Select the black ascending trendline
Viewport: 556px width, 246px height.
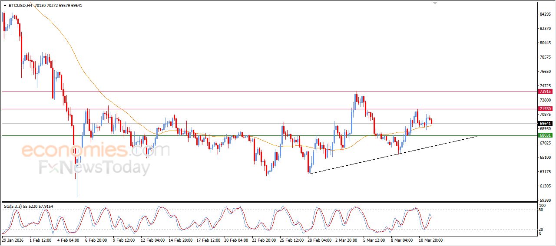tap(391, 154)
